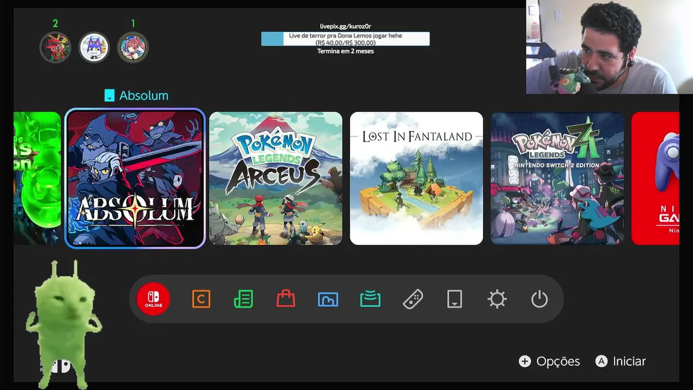
Task: Select the green Luigi's Mansion tile
Action: [x=37, y=178]
